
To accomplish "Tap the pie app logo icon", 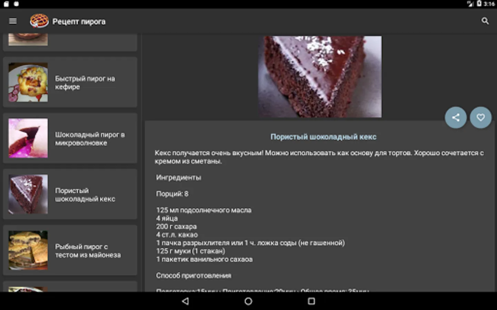I will point(39,21).
